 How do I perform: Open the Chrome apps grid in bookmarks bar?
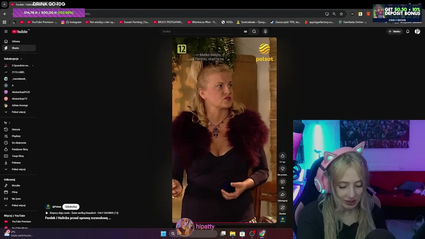point(4,22)
